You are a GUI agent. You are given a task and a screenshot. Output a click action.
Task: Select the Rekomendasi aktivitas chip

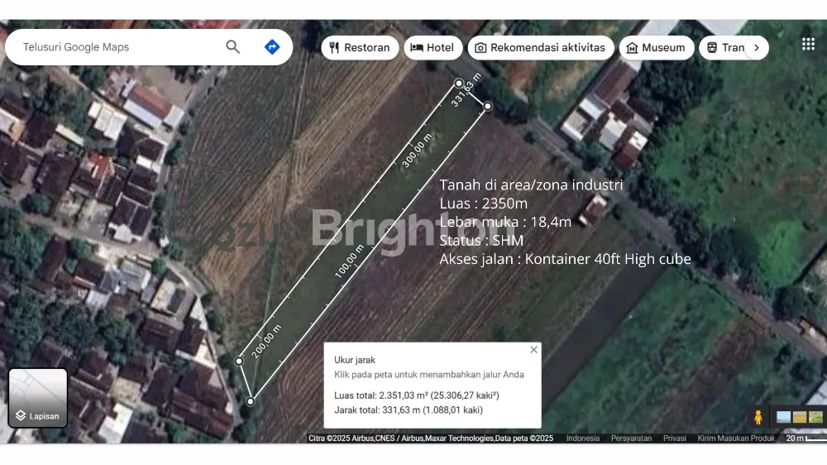coord(540,48)
